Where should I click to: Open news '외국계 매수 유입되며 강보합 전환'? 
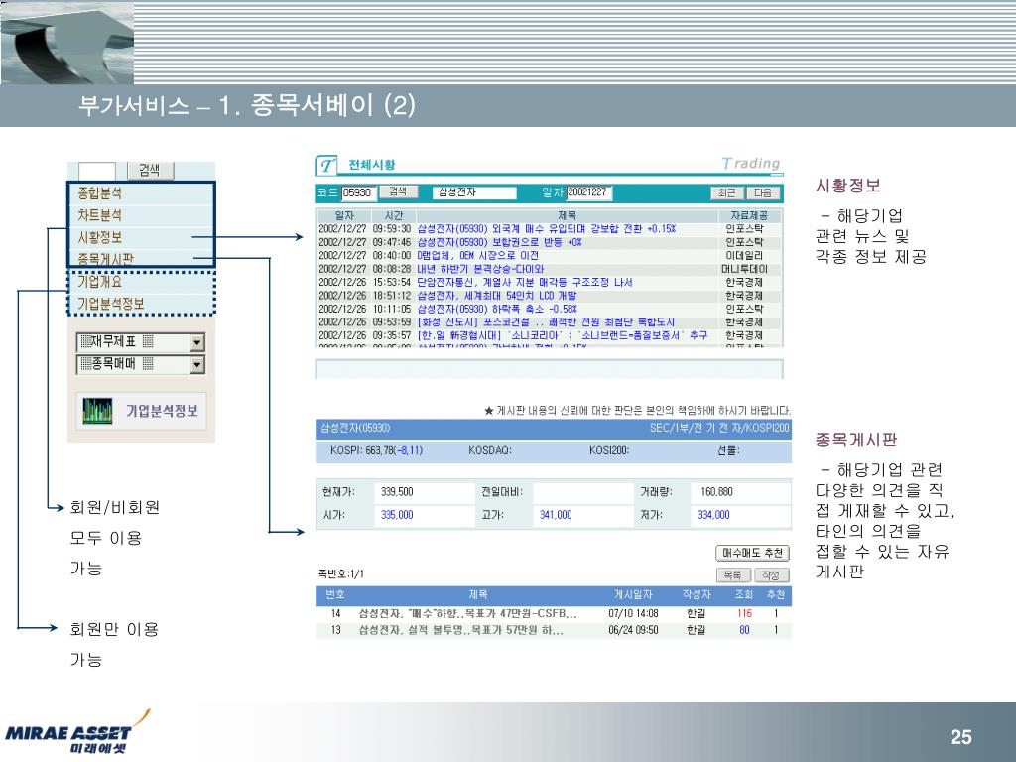pos(547,229)
